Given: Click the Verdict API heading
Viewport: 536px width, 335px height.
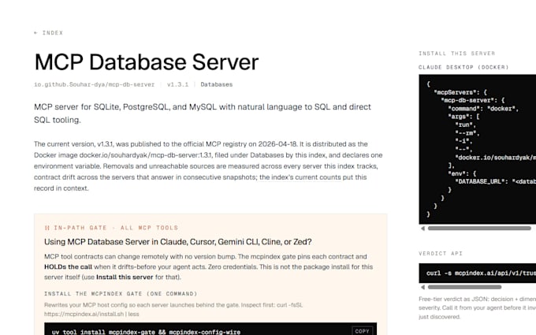Looking at the screenshot, I should (x=441, y=253).
